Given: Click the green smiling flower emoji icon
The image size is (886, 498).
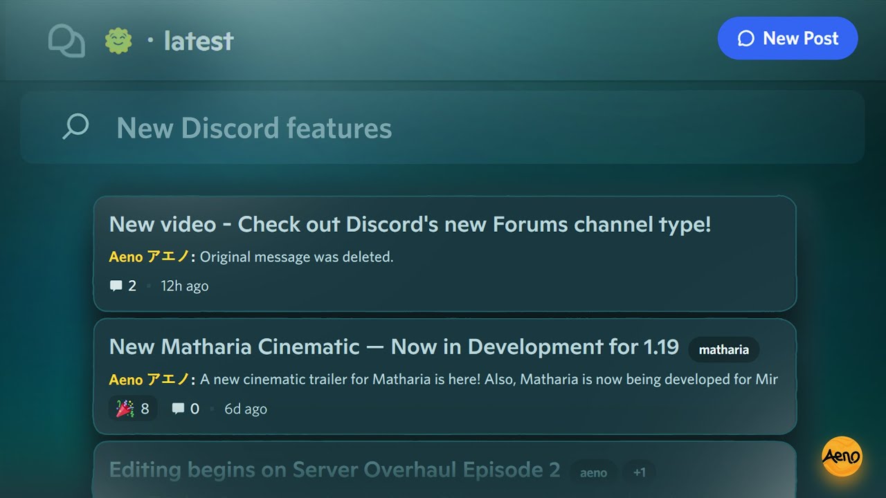Looking at the screenshot, I should coord(118,41).
